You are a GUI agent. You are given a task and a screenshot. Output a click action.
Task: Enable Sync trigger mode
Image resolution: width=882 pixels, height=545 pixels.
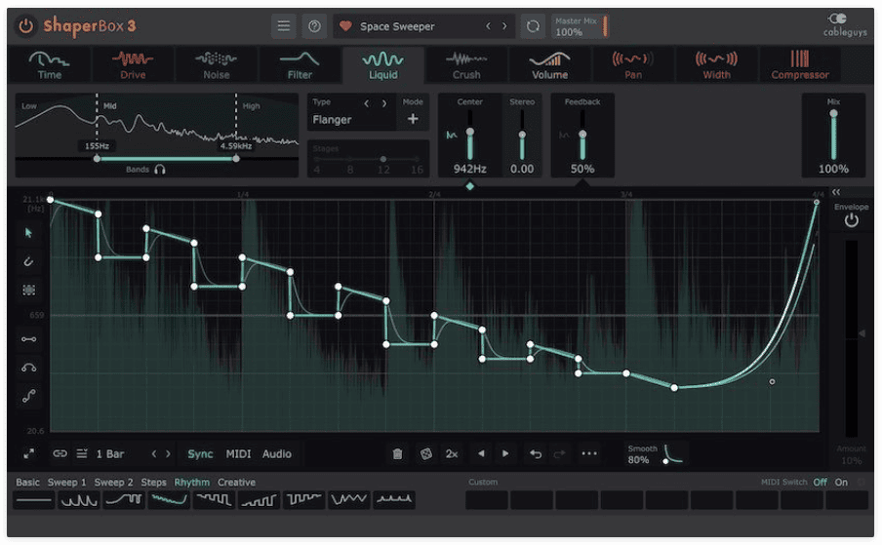click(200, 454)
